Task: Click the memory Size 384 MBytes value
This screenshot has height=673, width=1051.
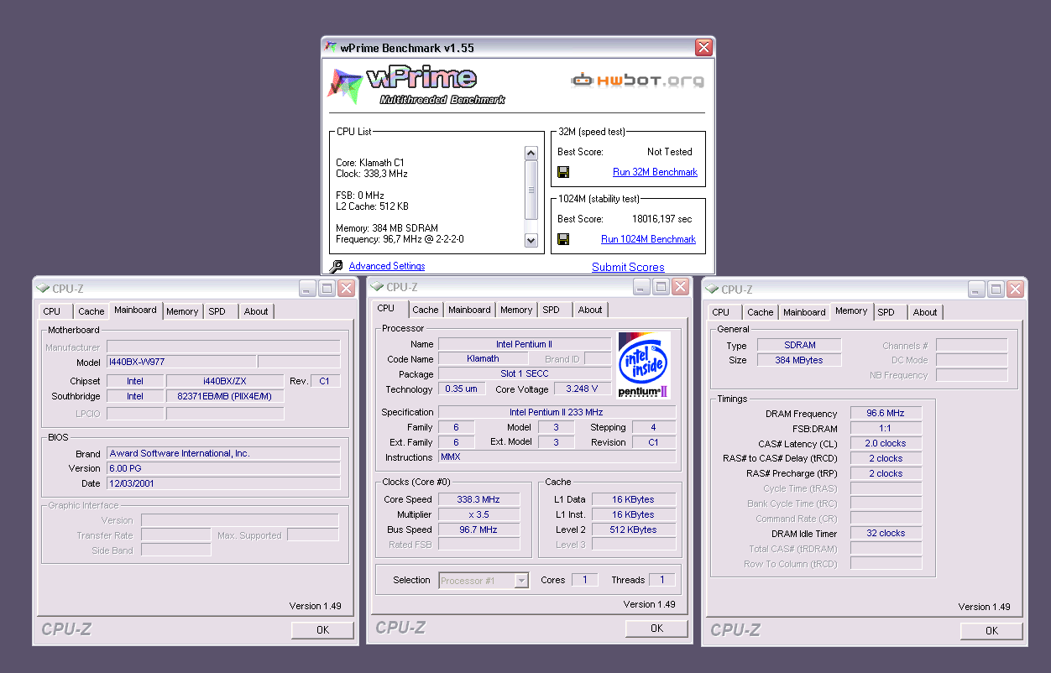Action: pyautogui.click(x=798, y=360)
